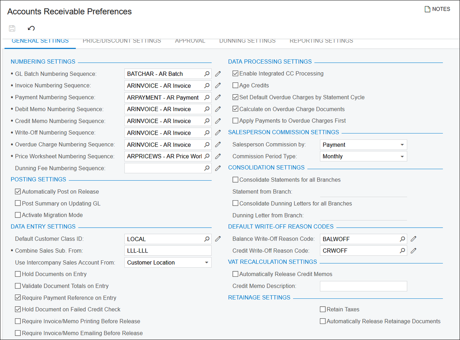Image resolution: width=460 pixels, height=340 pixels.
Task: Enable the Age Credits checkbox
Action: [235, 85]
